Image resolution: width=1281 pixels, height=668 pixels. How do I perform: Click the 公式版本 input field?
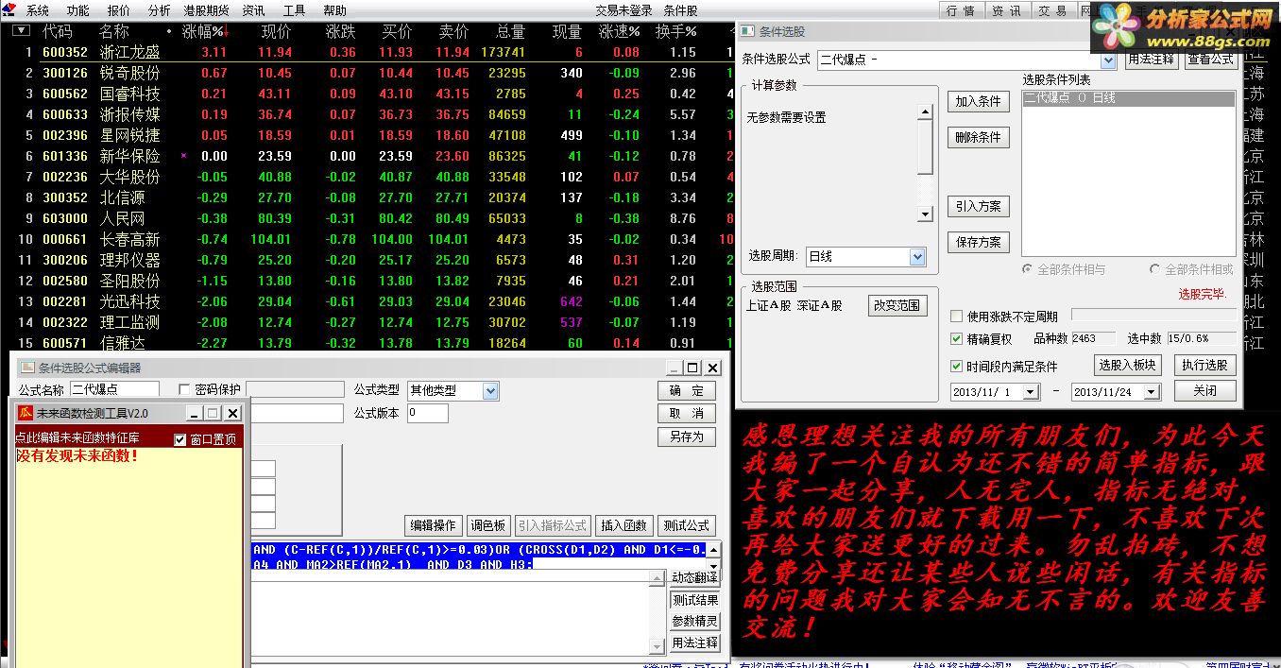pos(427,413)
